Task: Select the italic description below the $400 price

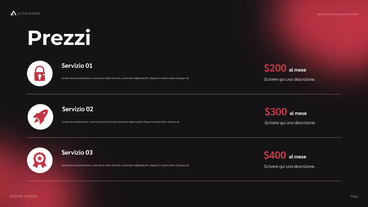Action: tap(290, 166)
